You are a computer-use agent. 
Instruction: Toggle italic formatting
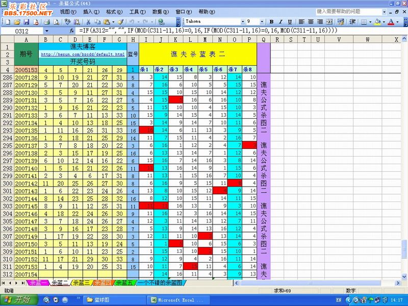coord(280,21)
